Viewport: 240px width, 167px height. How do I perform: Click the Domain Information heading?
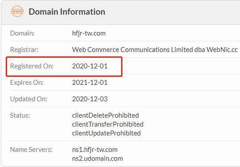[x=67, y=12]
